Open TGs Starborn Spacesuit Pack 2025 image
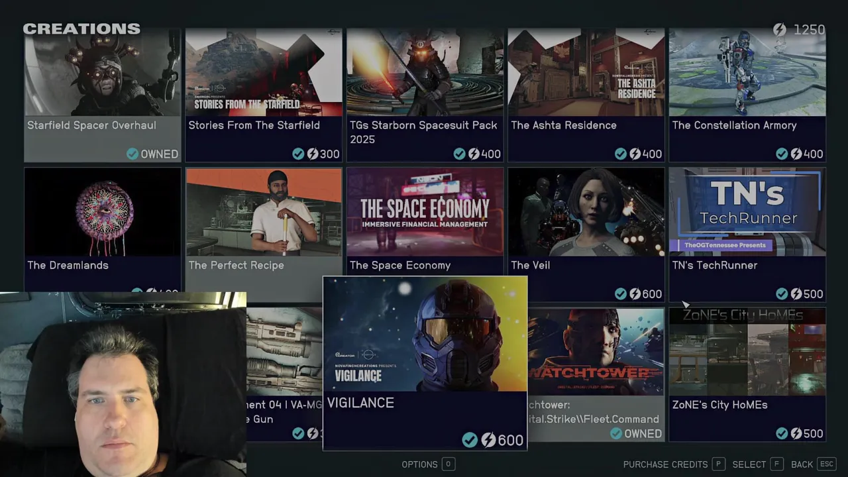The height and width of the screenshot is (477, 848). 425,72
